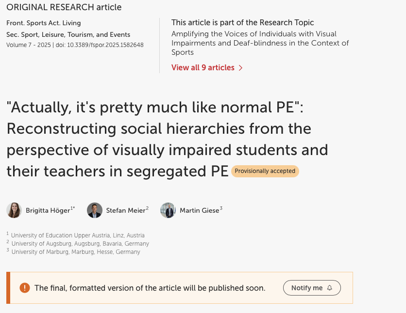The width and height of the screenshot is (406, 313).
Task: Open the View all 9 articles link
Action: coord(203,68)
